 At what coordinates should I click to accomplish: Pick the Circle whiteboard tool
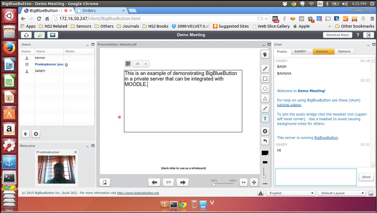265,88
